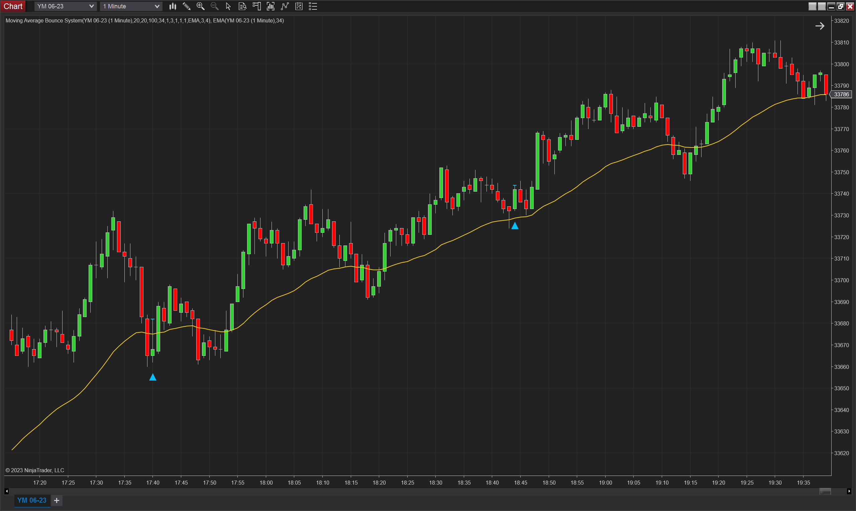Click the 18:00 time axis label
Viewport: 856px width, 511px height.
(x=266, y=483)
